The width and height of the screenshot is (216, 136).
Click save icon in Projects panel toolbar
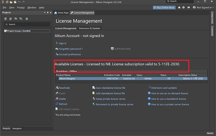[5, 19]
